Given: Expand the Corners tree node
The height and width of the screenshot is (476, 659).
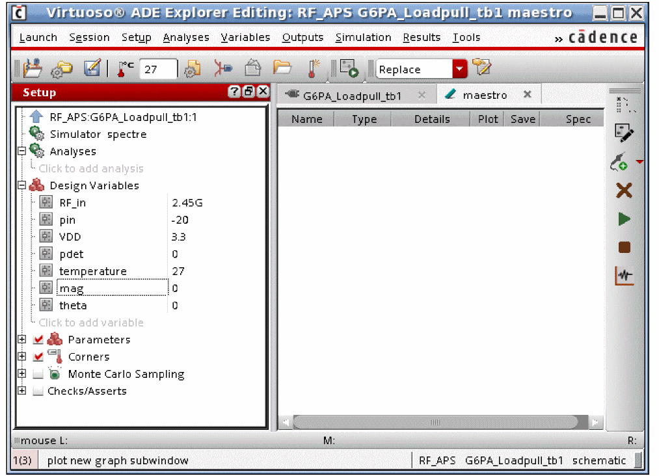Looking at the screenshot, I should pos(22,357).
